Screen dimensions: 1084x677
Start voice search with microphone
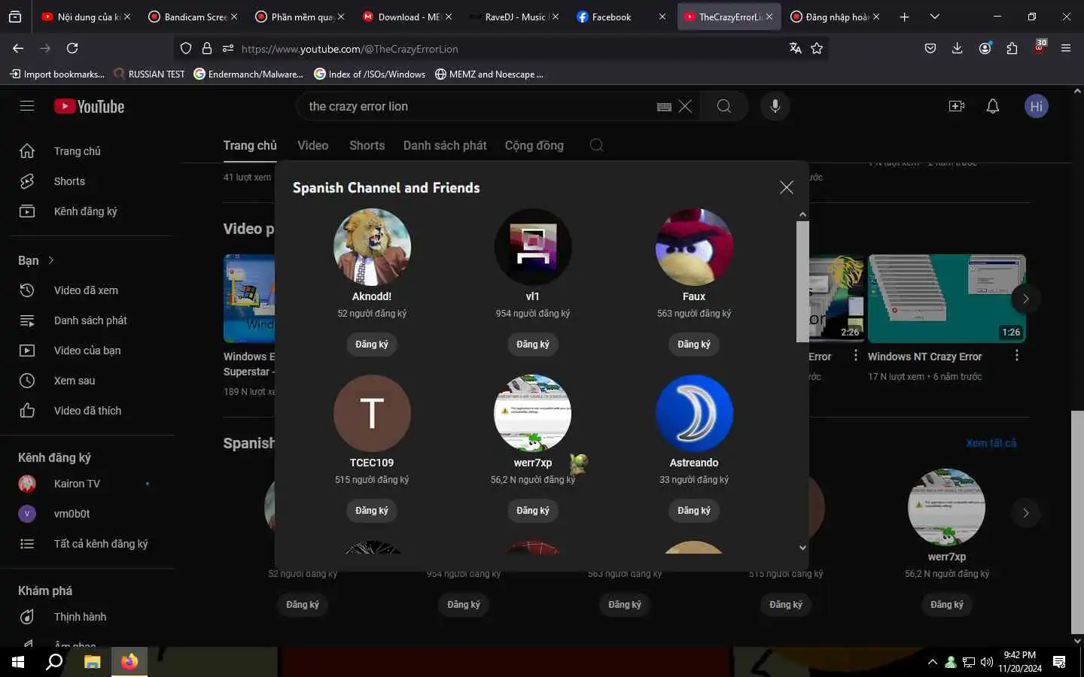click(x=775, y=106)
